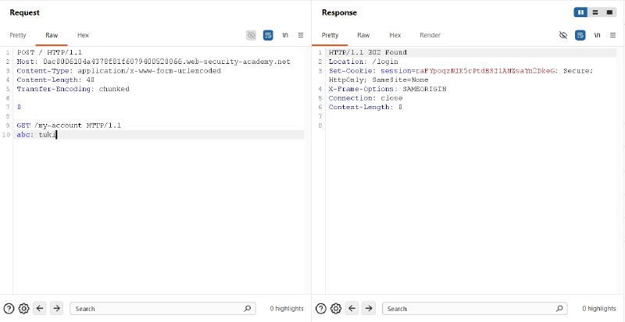Image resolution: width=625 pixels, height=322 pixels.
Task: Open help icon under Response panel
Action: tap(321, 309)
